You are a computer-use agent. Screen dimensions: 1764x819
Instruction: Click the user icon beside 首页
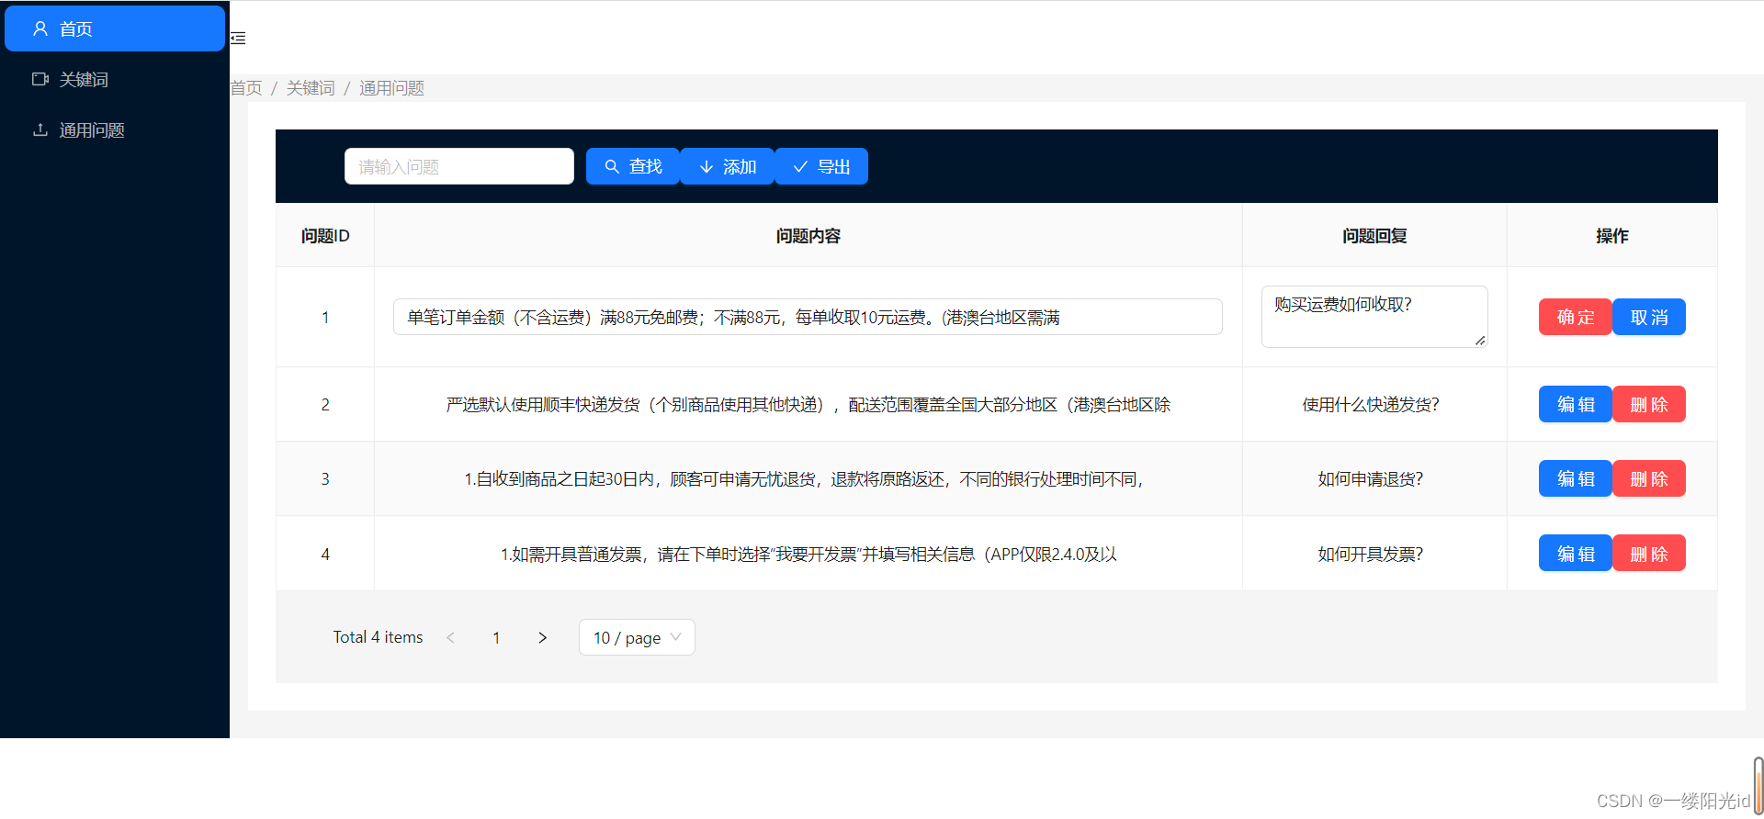pos(40,28)
